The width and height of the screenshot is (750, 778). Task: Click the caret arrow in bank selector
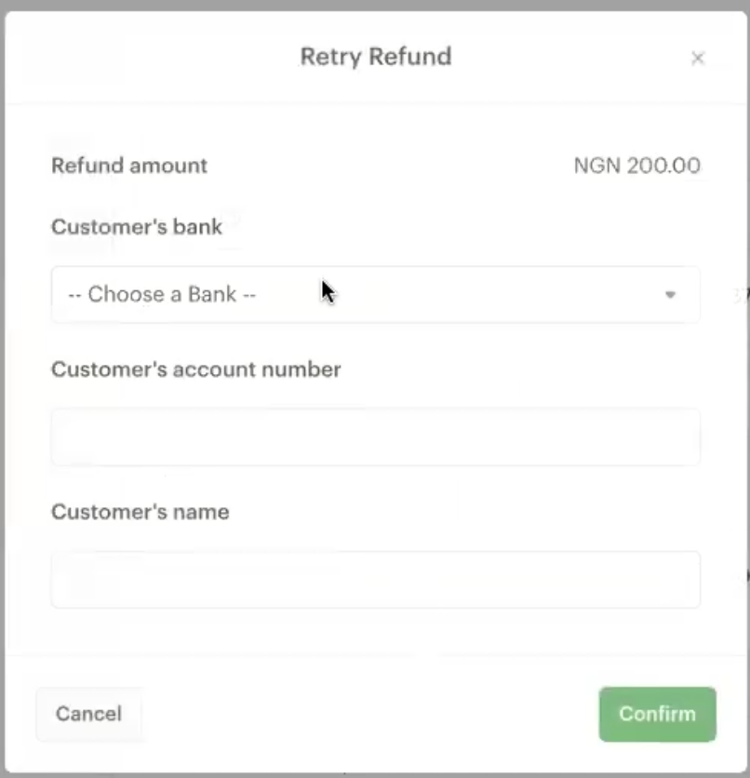(670, 295)
